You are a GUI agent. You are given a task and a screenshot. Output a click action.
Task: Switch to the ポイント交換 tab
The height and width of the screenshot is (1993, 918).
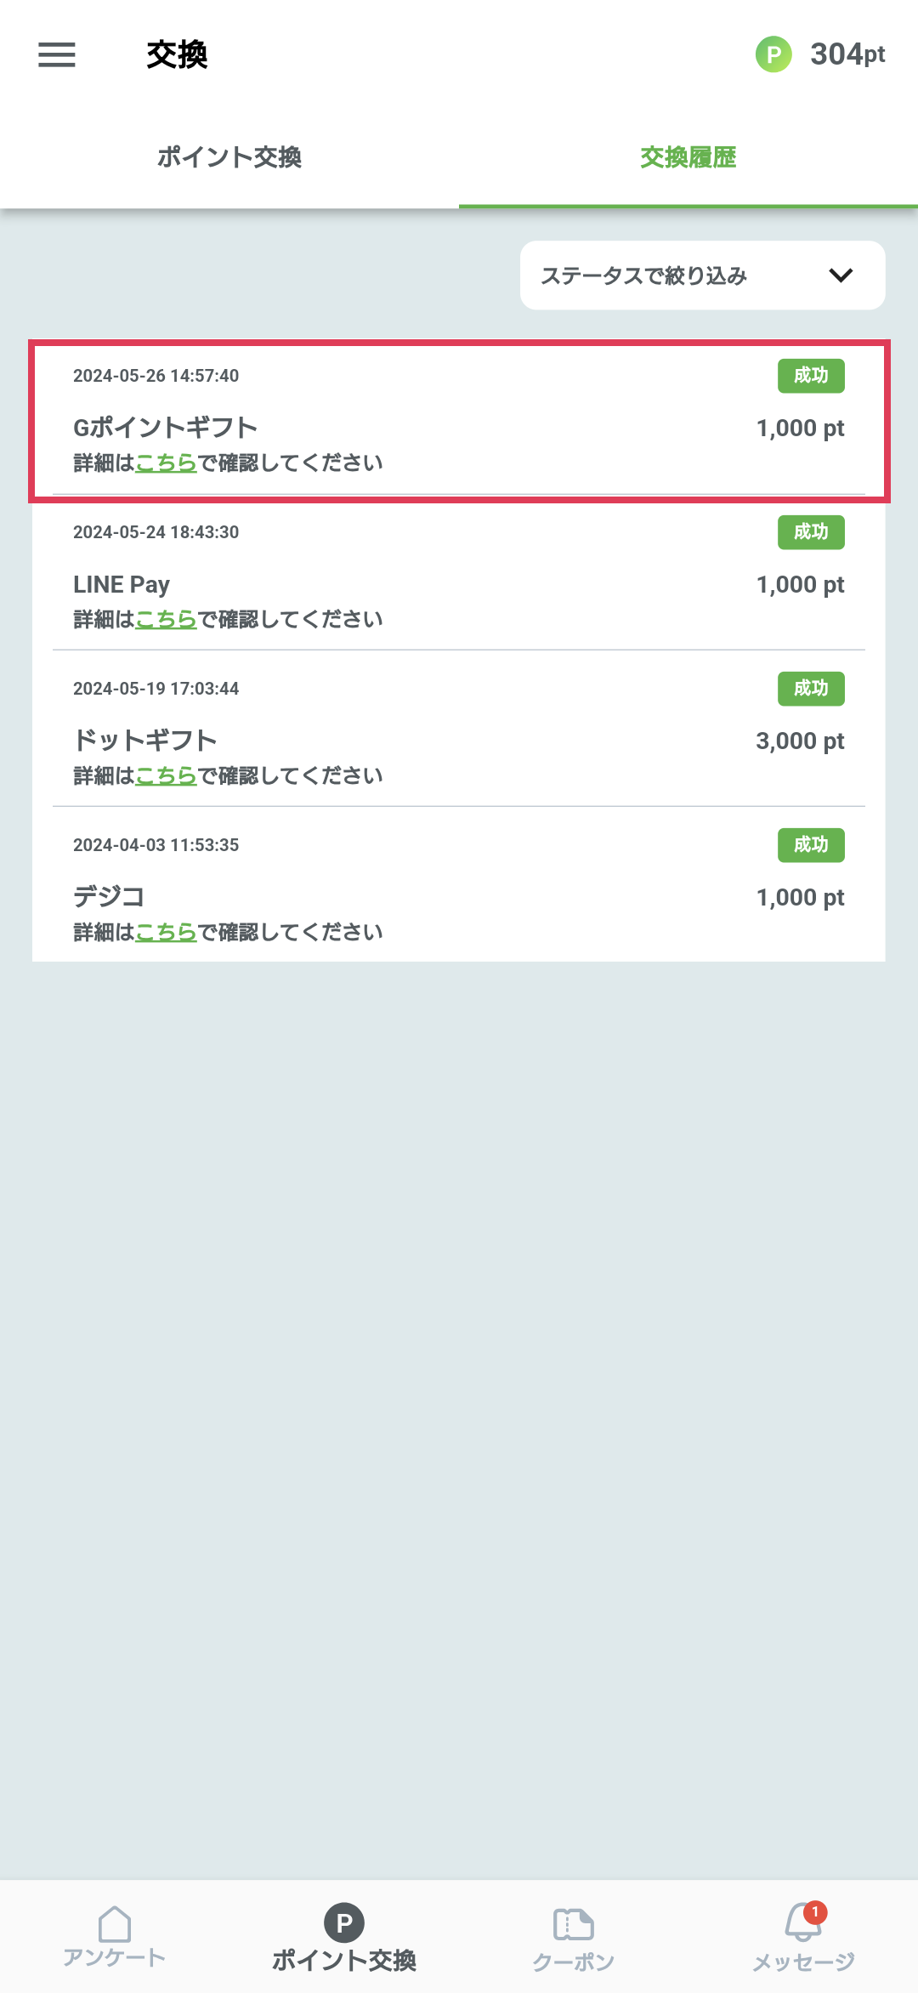(x=229, y=157)
